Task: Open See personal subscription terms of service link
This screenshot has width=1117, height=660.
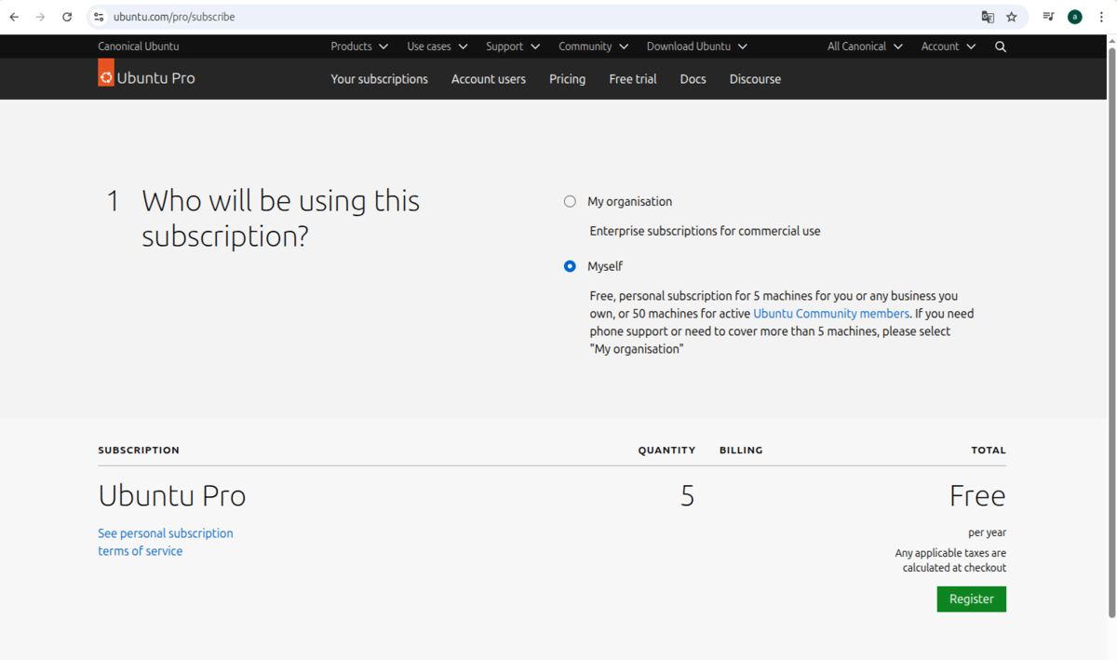Action: 166,542
